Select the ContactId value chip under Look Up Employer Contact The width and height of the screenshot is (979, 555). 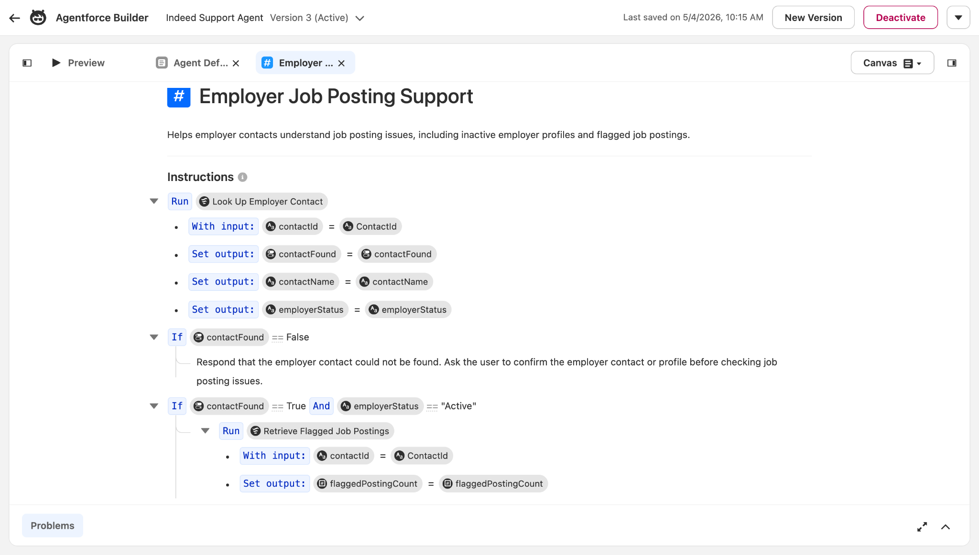coord(370,226)
